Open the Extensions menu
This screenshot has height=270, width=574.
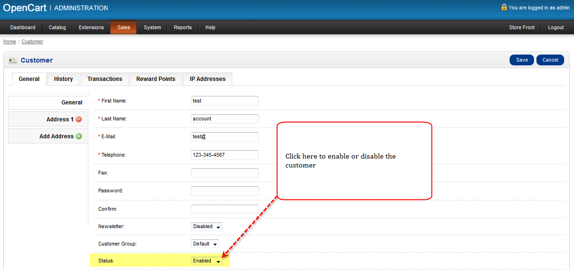91,27
